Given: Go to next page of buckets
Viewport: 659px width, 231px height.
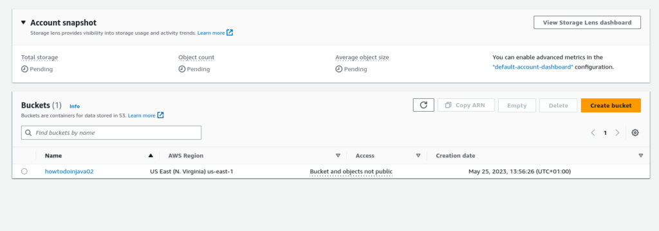Looking at the screenshot, I should (x=617, y=132).
